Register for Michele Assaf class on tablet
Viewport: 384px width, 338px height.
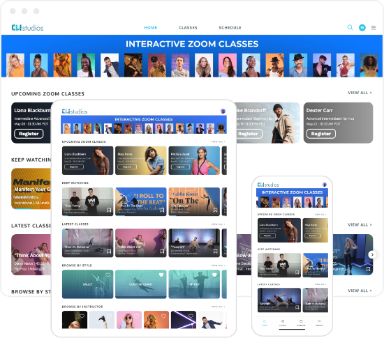click(180, 167)
